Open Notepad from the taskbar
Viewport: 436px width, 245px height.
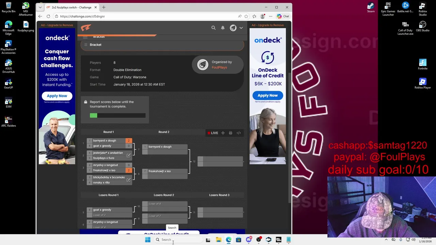pos(289,240)
